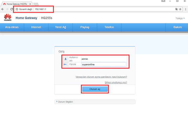Click the Şifreyi unuttunuz mu link
This screenshot has width=188, height=115.
click(x=116, y=82)
